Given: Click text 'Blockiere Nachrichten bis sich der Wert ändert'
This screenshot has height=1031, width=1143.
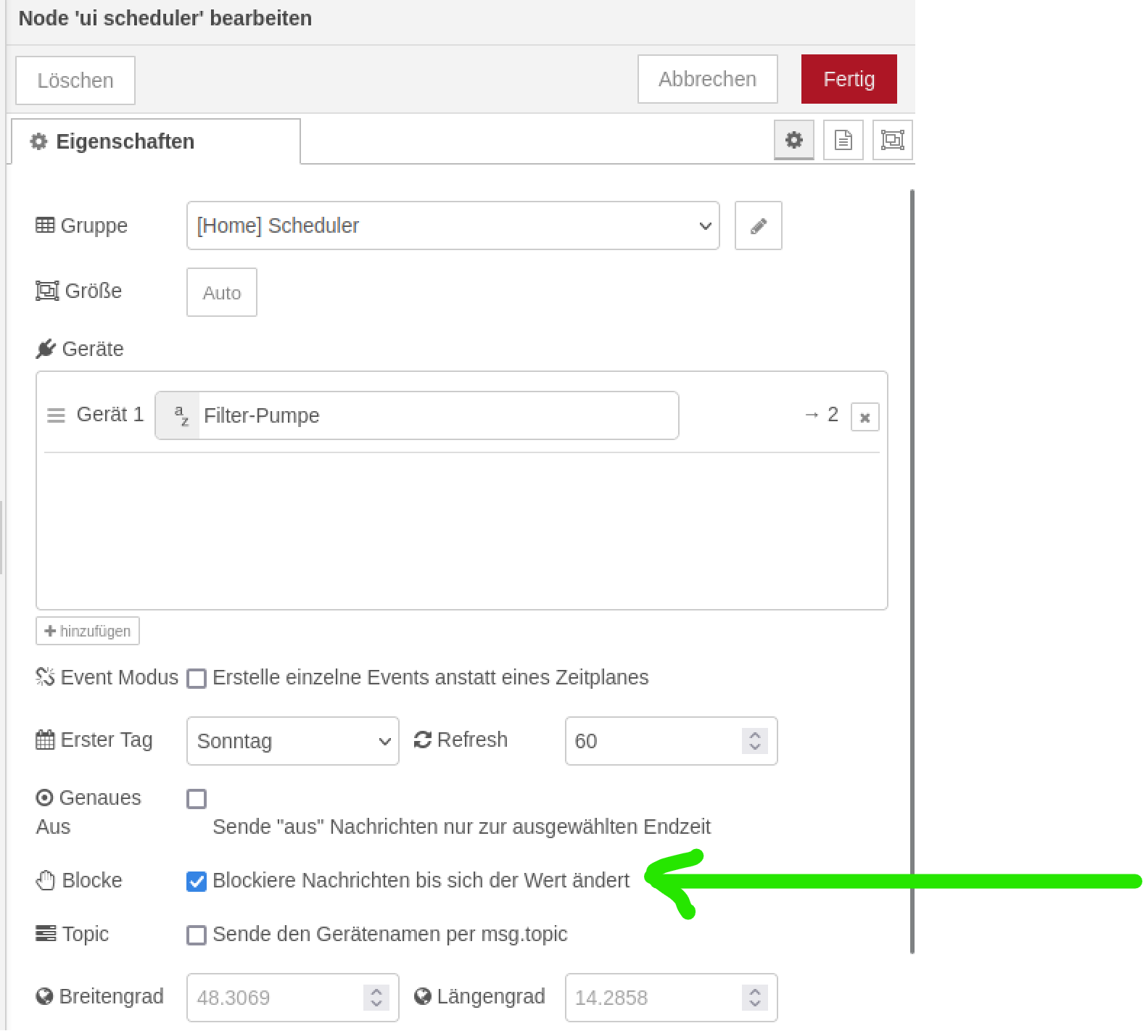Looking at the screenshot, I should click(421, 880).
